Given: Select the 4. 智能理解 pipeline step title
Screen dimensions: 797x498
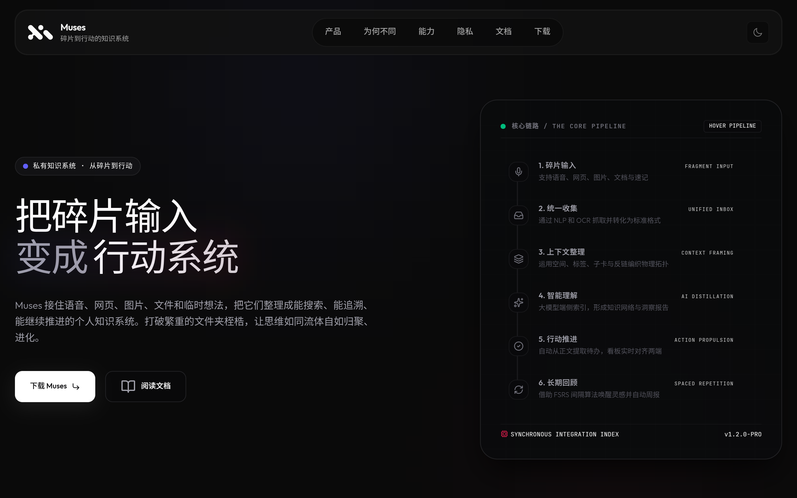Looking at the screenshot, I should pyautogui.click(x=558, y=295).
